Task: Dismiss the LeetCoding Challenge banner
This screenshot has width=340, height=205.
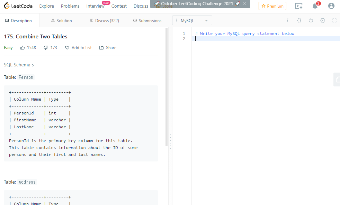Action: pyautogui.click(x=244, y=3)
